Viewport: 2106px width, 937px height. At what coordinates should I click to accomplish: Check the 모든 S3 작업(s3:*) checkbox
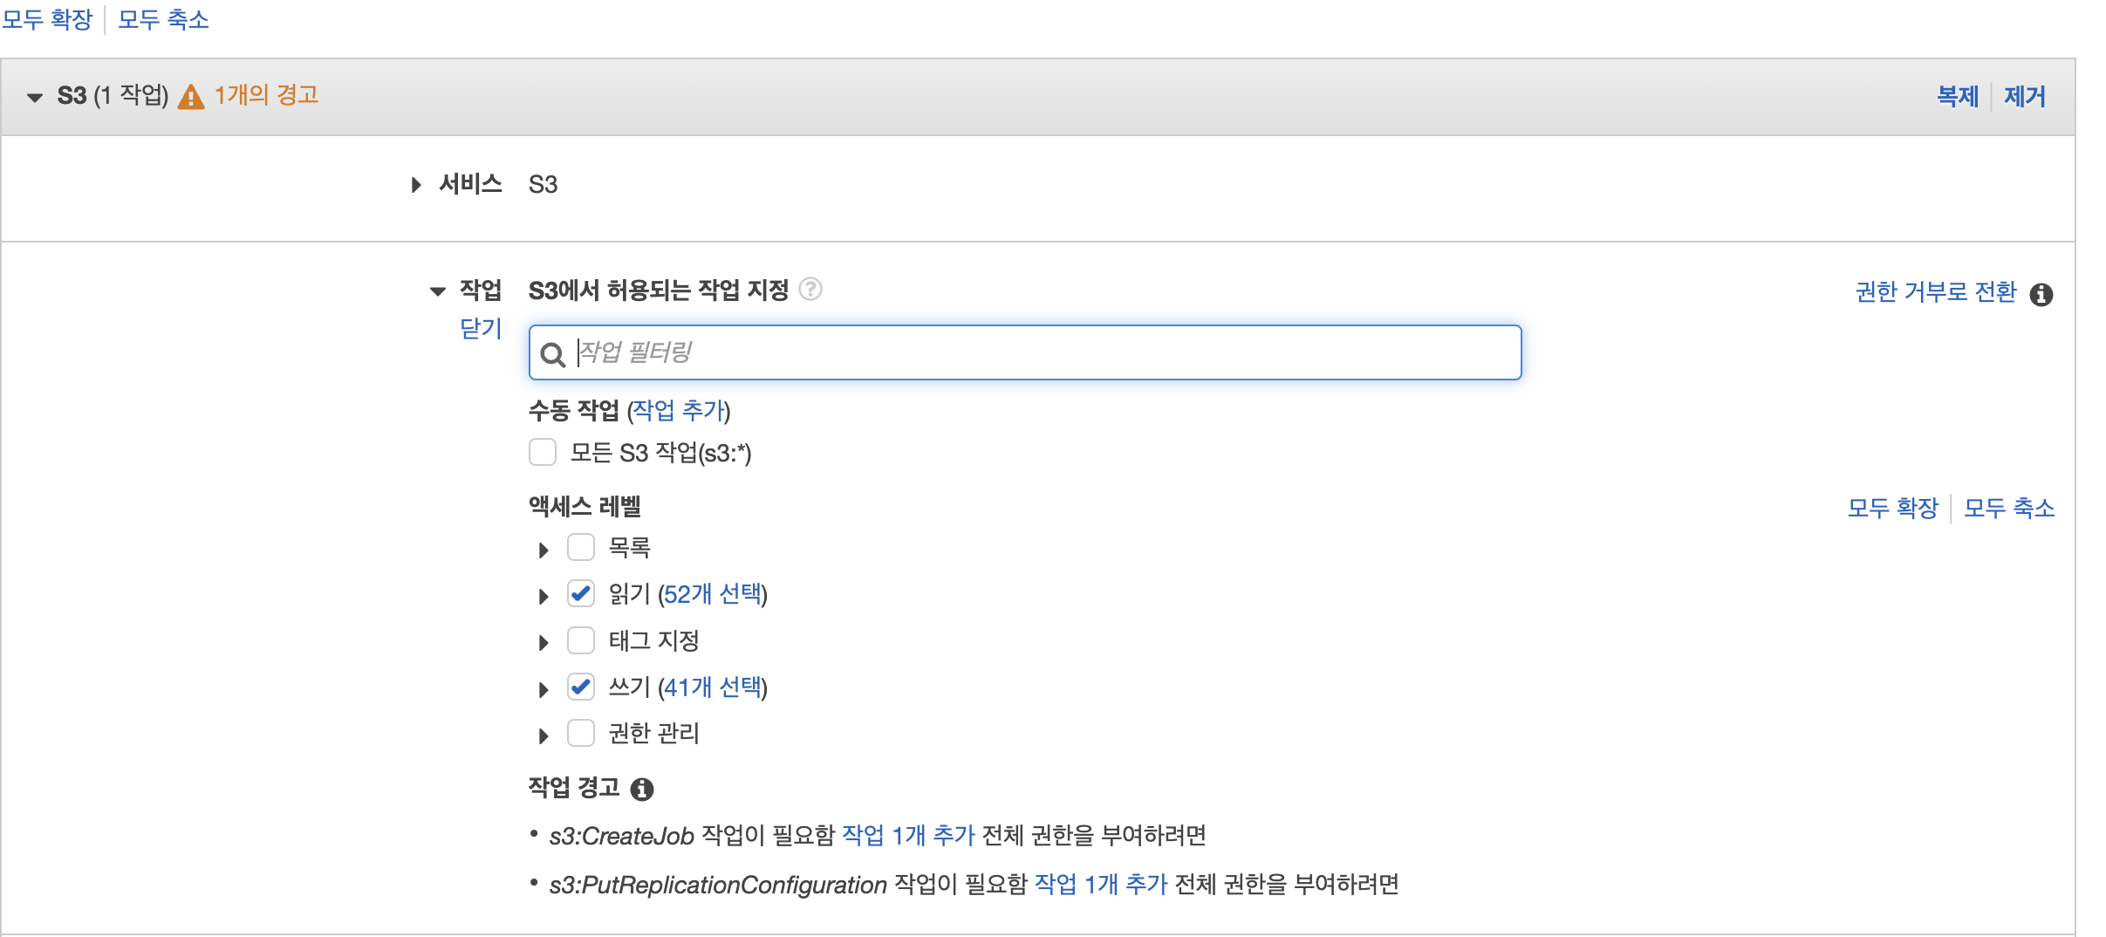pos(543,452)
